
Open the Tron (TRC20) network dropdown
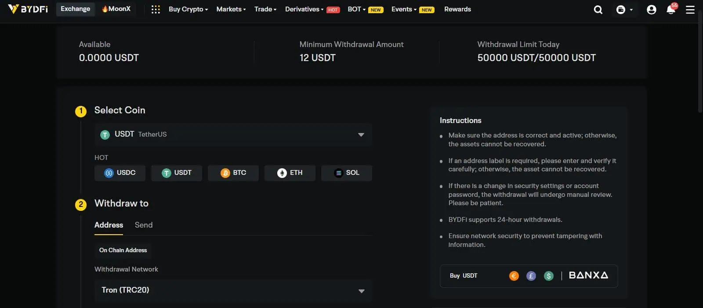point(233,290)
